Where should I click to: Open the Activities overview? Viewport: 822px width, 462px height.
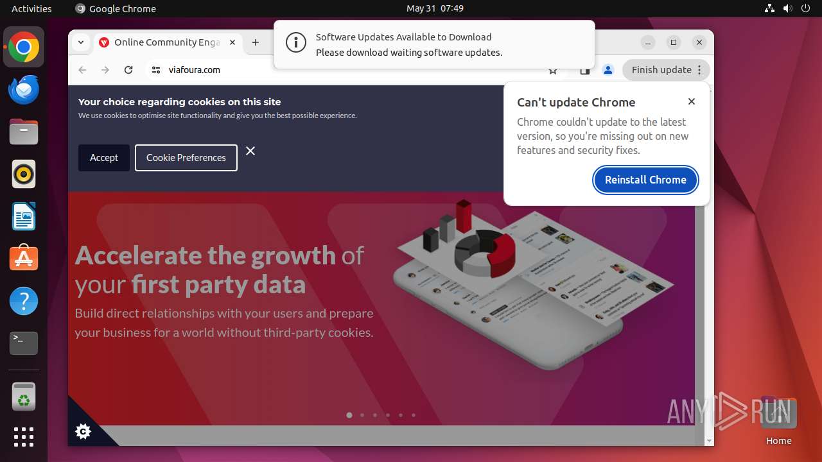point(31,8)
